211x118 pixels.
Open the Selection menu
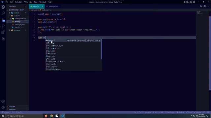click(19, 2)
